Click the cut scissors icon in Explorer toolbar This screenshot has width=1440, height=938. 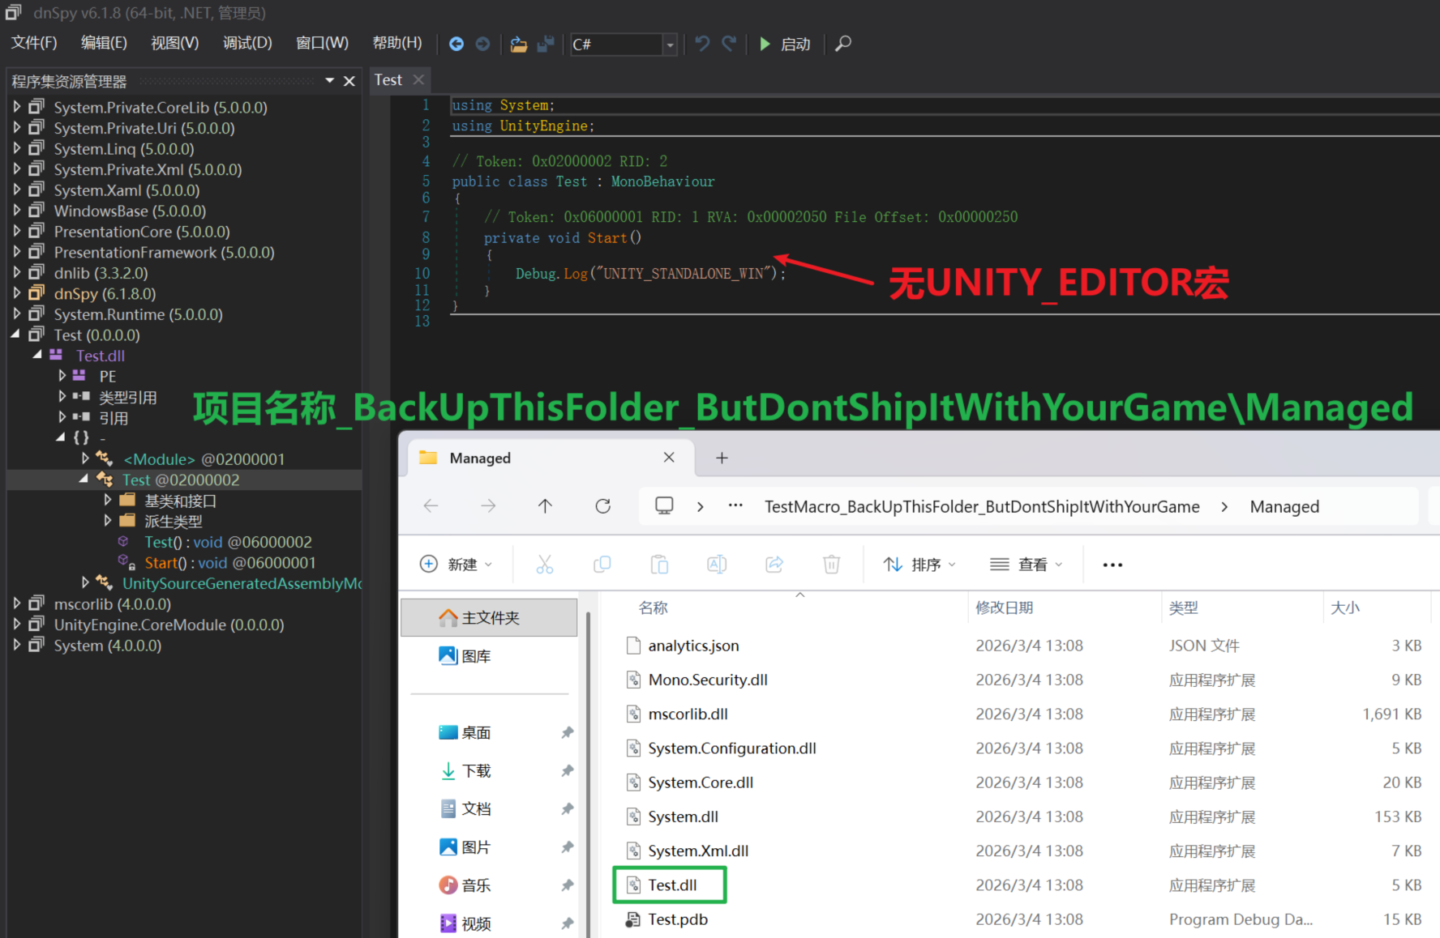[x=544, y=565]
